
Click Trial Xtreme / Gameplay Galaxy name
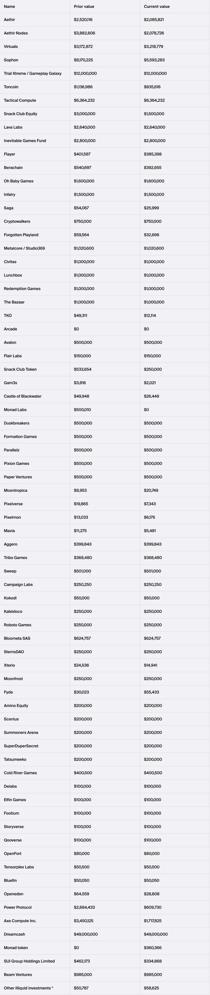33,73
